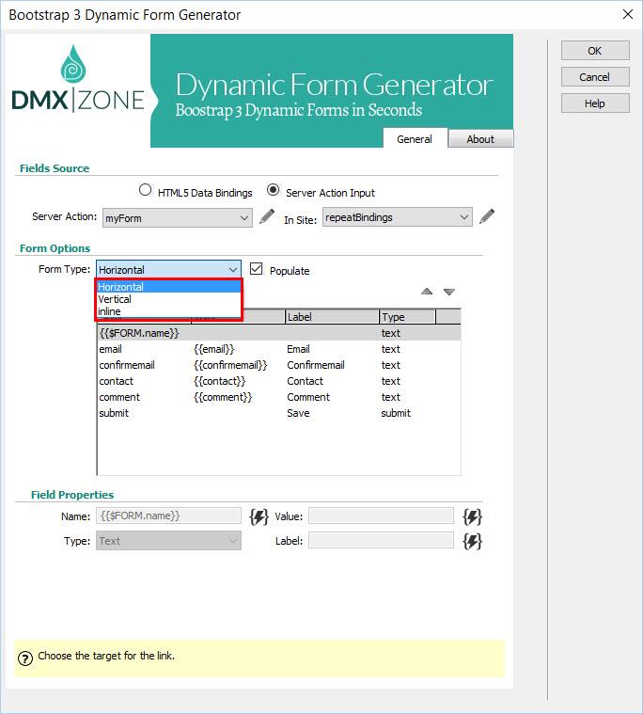Move selected field up with arrow
This screenshot has height=714, width=643.
click(427, 292)
